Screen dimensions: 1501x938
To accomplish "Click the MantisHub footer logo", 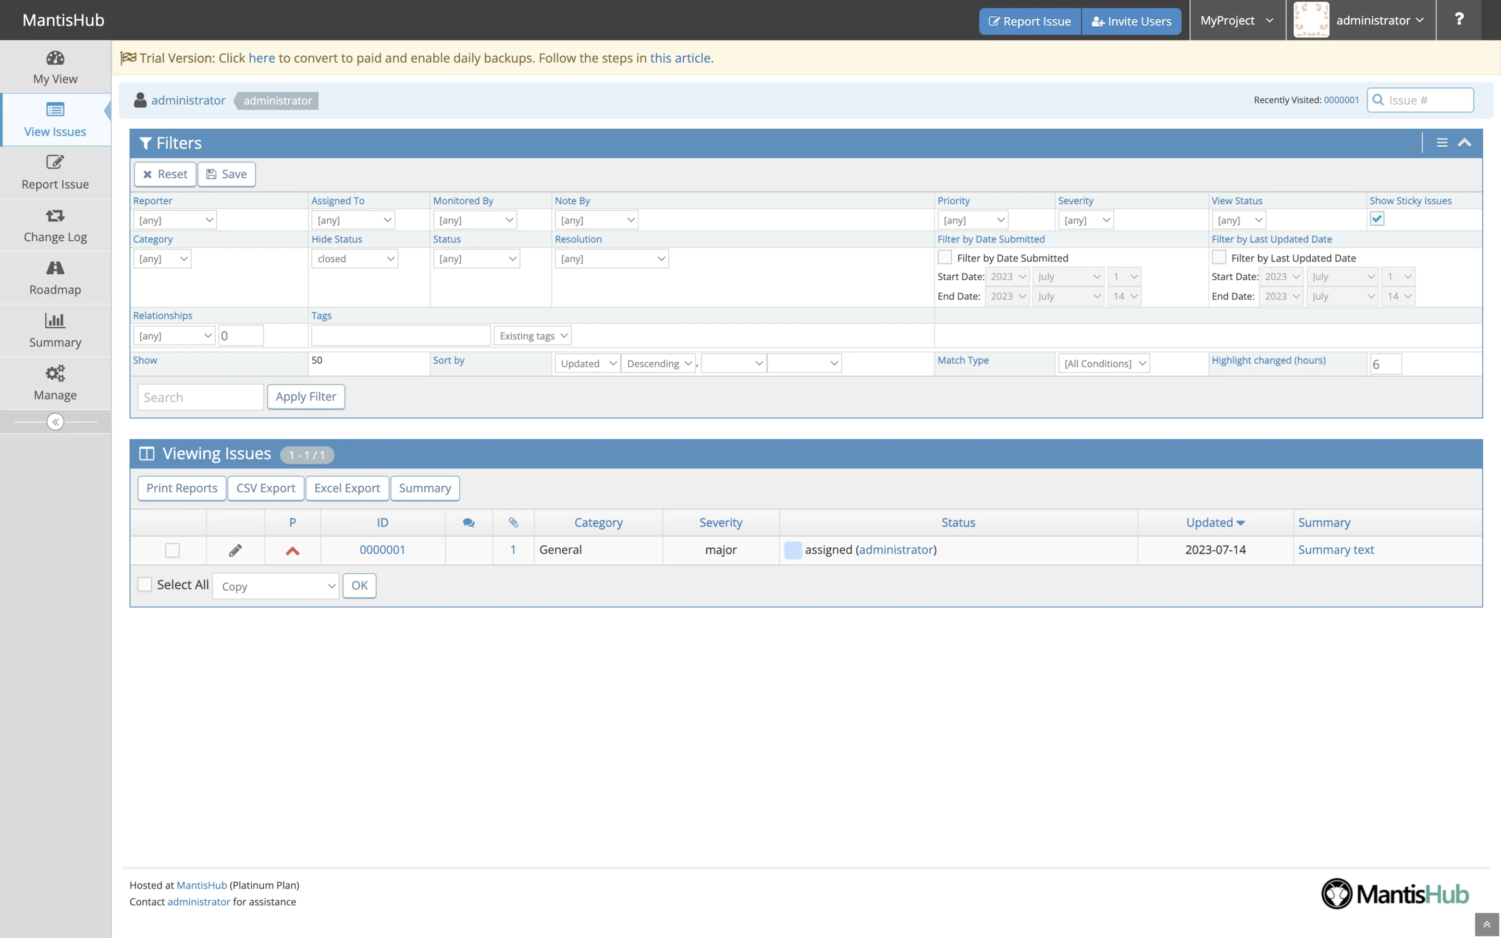I will 1394,894.
